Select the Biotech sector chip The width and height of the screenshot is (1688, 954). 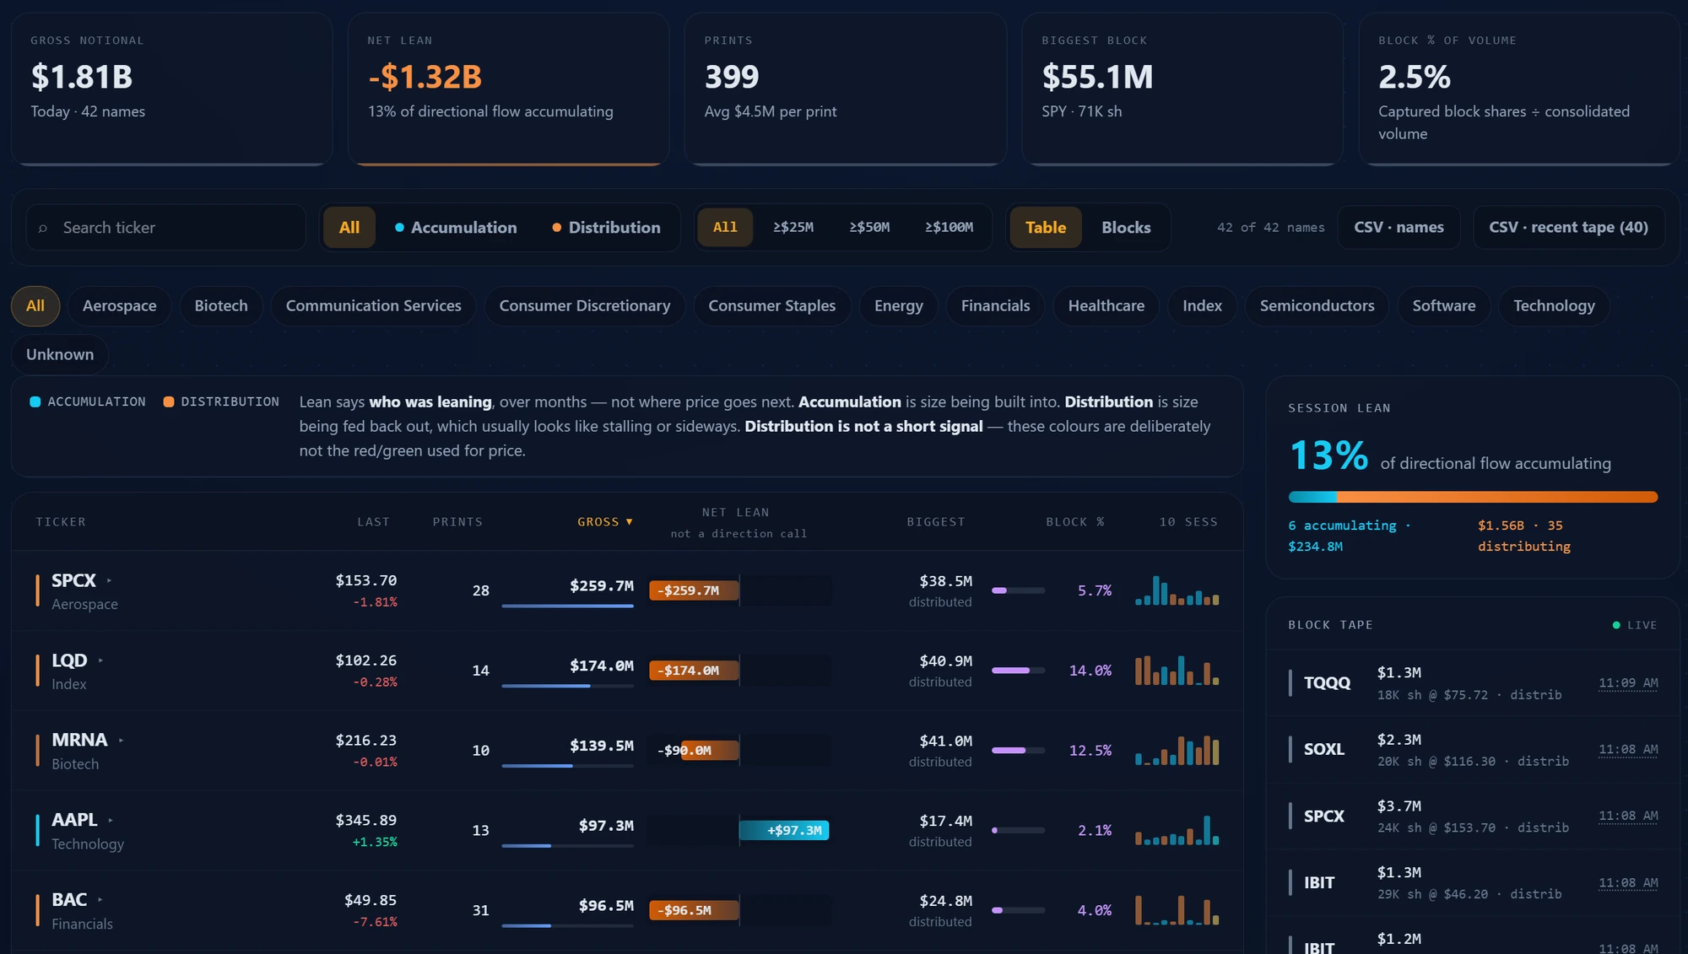pyautogui.click(x=221, y=306)
